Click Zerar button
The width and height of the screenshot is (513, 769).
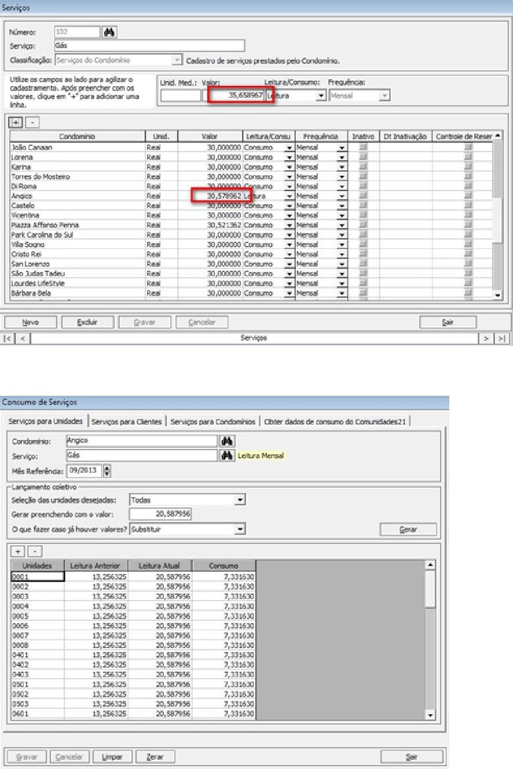(x=155, y=756)
